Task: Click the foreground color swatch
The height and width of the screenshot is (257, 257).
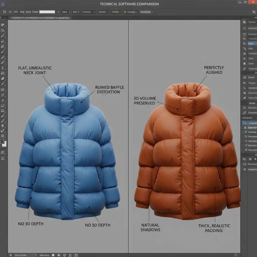Action: (2, 141)
